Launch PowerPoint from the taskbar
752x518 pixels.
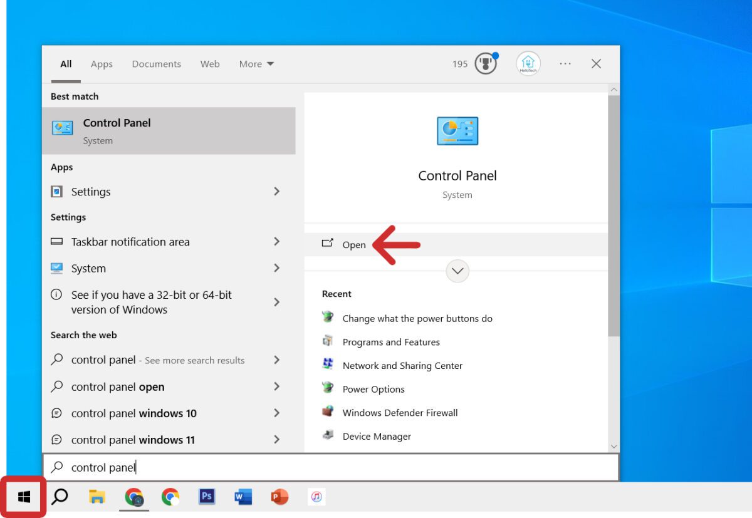tap(279, 497)
